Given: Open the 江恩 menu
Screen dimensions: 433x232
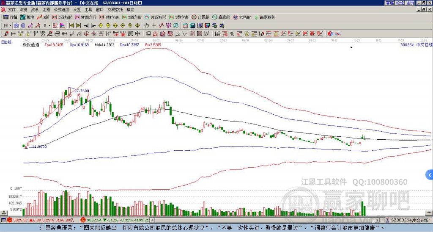Looking at the screenshot, I should pos(47,10).
